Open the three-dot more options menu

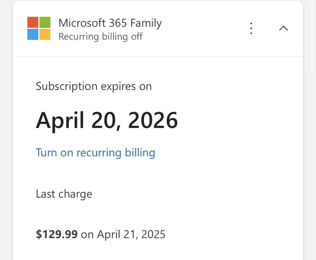251,28
